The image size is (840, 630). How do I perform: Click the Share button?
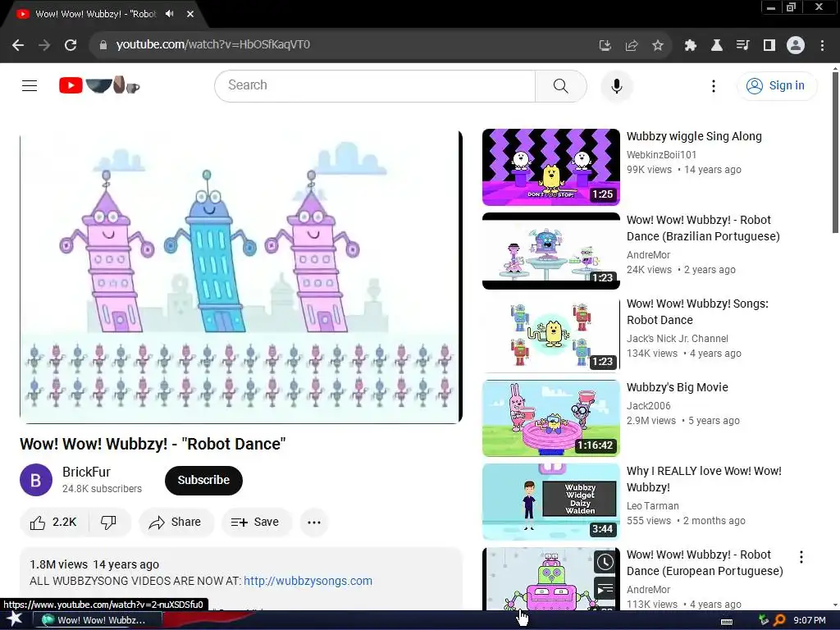(176, 523)
